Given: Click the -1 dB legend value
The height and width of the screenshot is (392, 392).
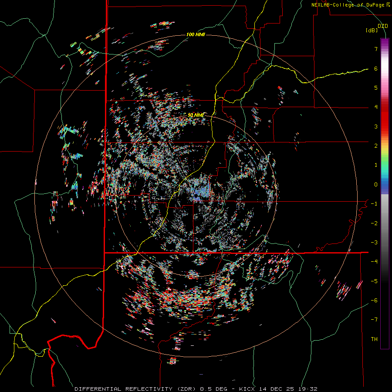Looking at the screenshot, I should [x=374, y=204].
